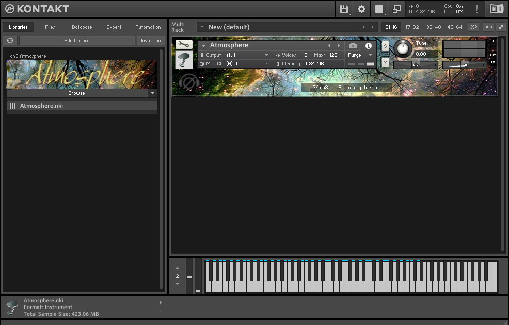
Task: Toggle the KSP script editor button
Action: click(473, 27)
